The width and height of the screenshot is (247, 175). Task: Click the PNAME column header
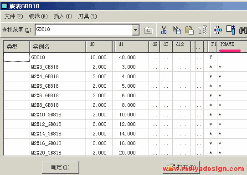tap(232, 47)
